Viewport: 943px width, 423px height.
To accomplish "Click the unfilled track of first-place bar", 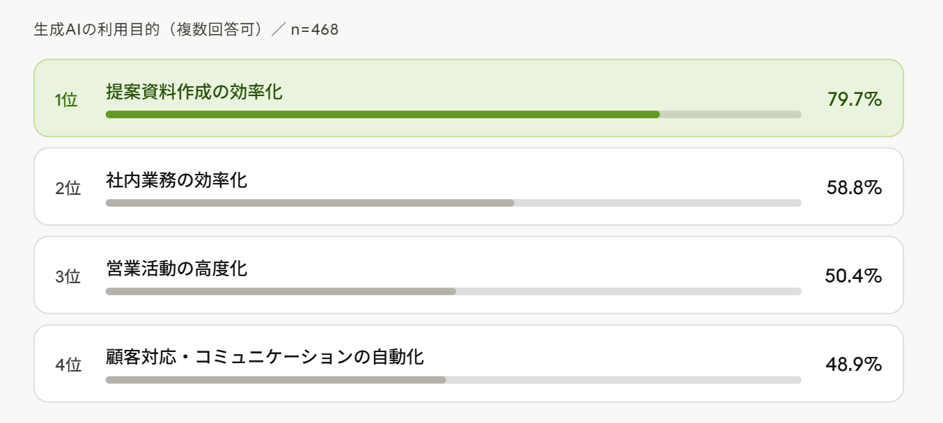I will tap(730, 115).
